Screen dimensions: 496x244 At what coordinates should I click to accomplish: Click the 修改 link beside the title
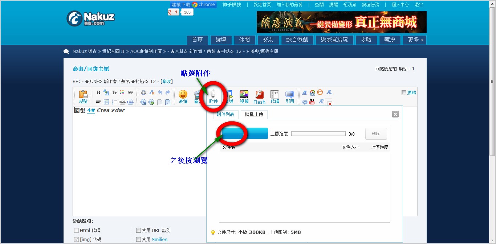[167, 81]
